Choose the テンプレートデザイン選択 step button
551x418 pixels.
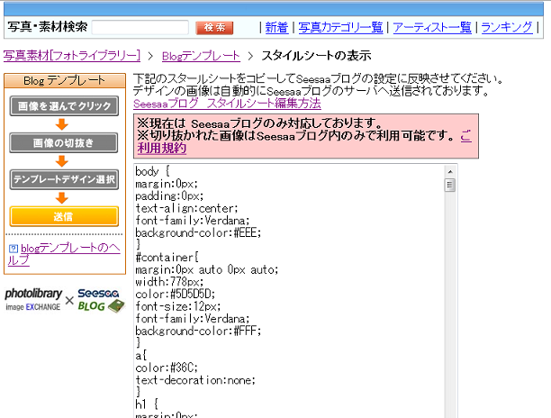point(64,179)
